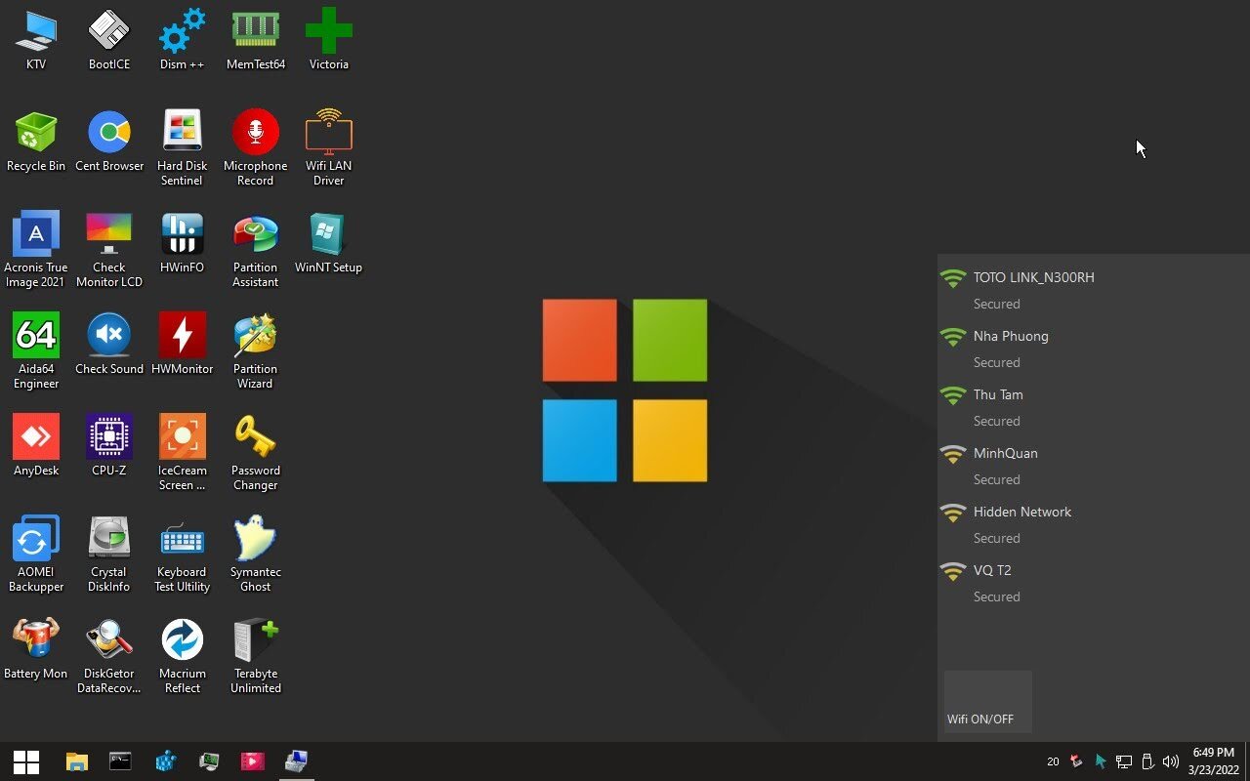The height and width of the screenshot is (781, 1250).
Task: Open Check Monitor LCD icon
Action: tap(109, 249)
